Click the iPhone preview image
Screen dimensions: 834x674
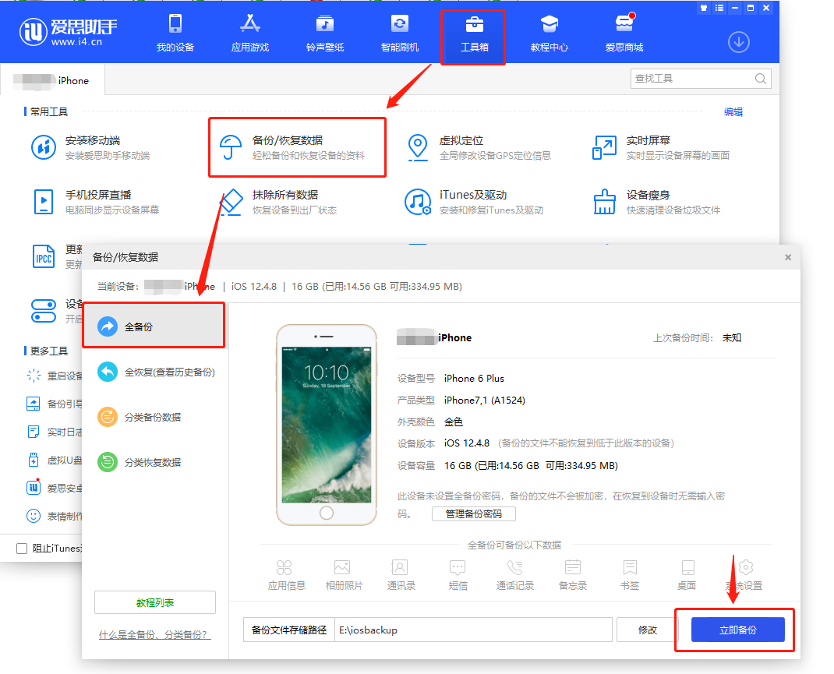tap(327, 425)
